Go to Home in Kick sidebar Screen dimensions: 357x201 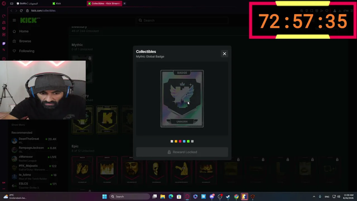coord(24,31)
